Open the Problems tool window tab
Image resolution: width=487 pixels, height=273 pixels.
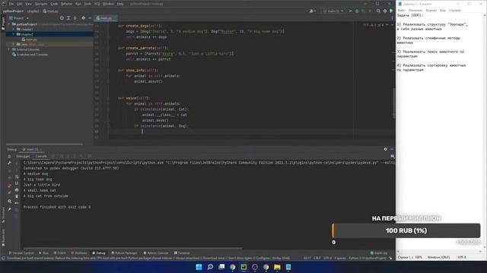point(79,253)
